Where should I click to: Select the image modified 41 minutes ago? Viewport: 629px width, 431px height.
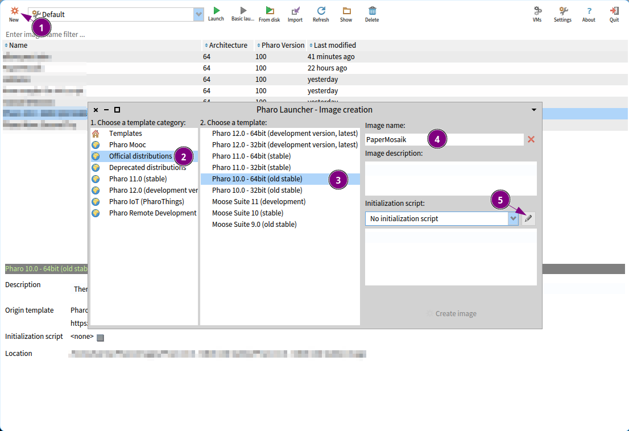pos(314,57)
